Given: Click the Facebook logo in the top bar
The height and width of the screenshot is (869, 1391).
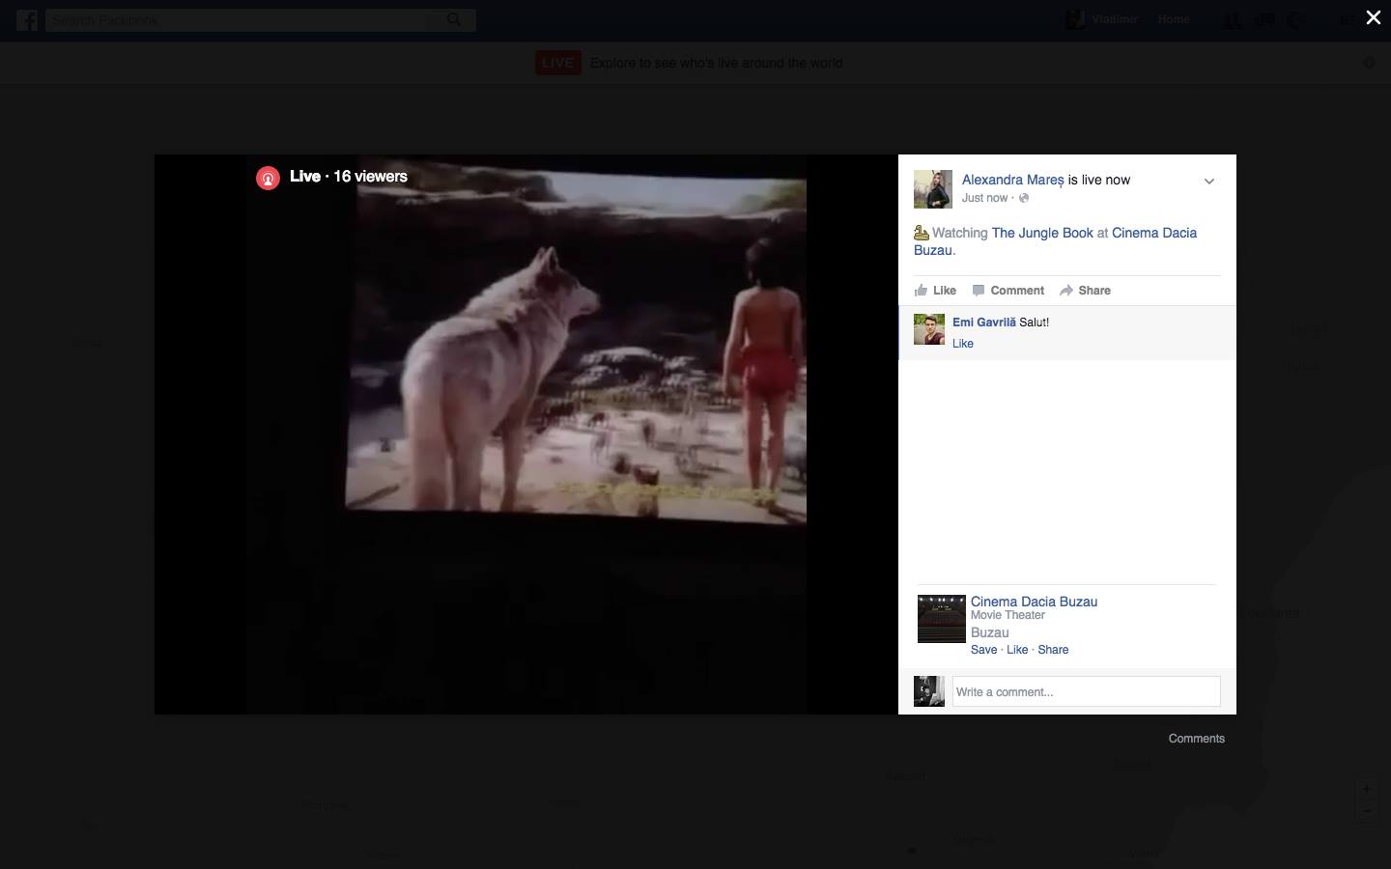Looking at the screenshot, I should [x=27, y=19].
